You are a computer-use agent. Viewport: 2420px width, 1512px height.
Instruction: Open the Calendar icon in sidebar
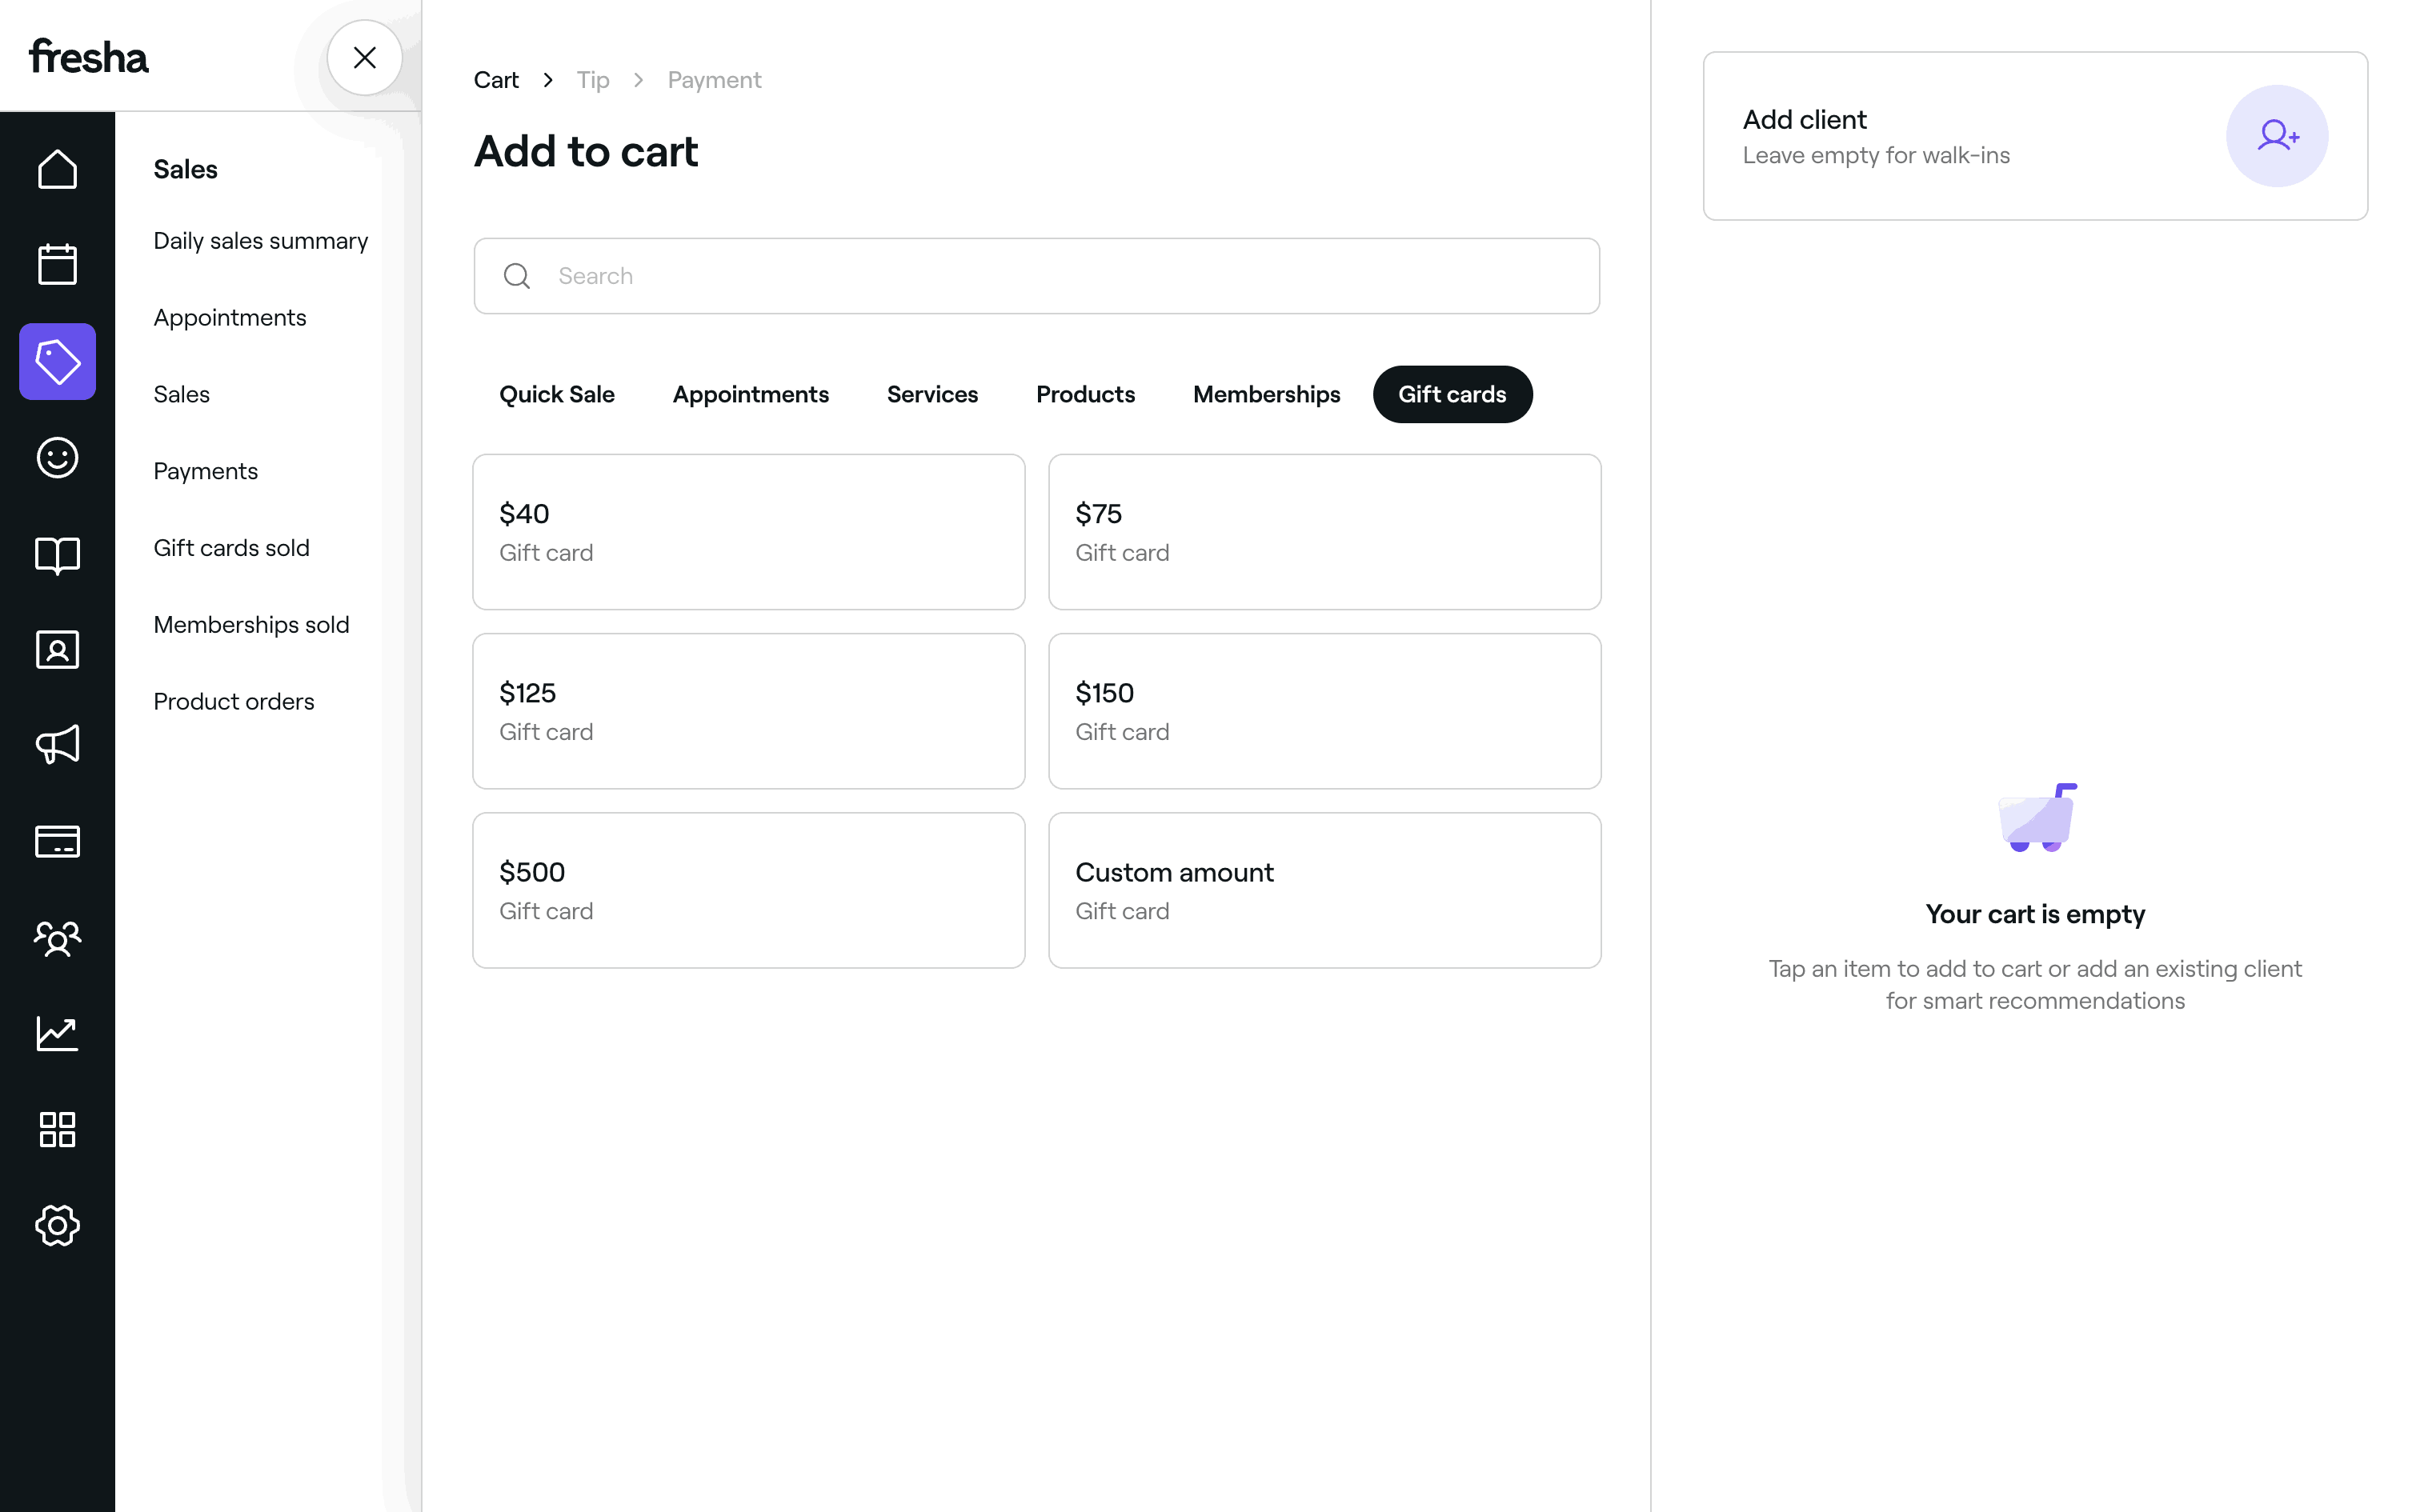pos(57,265)
